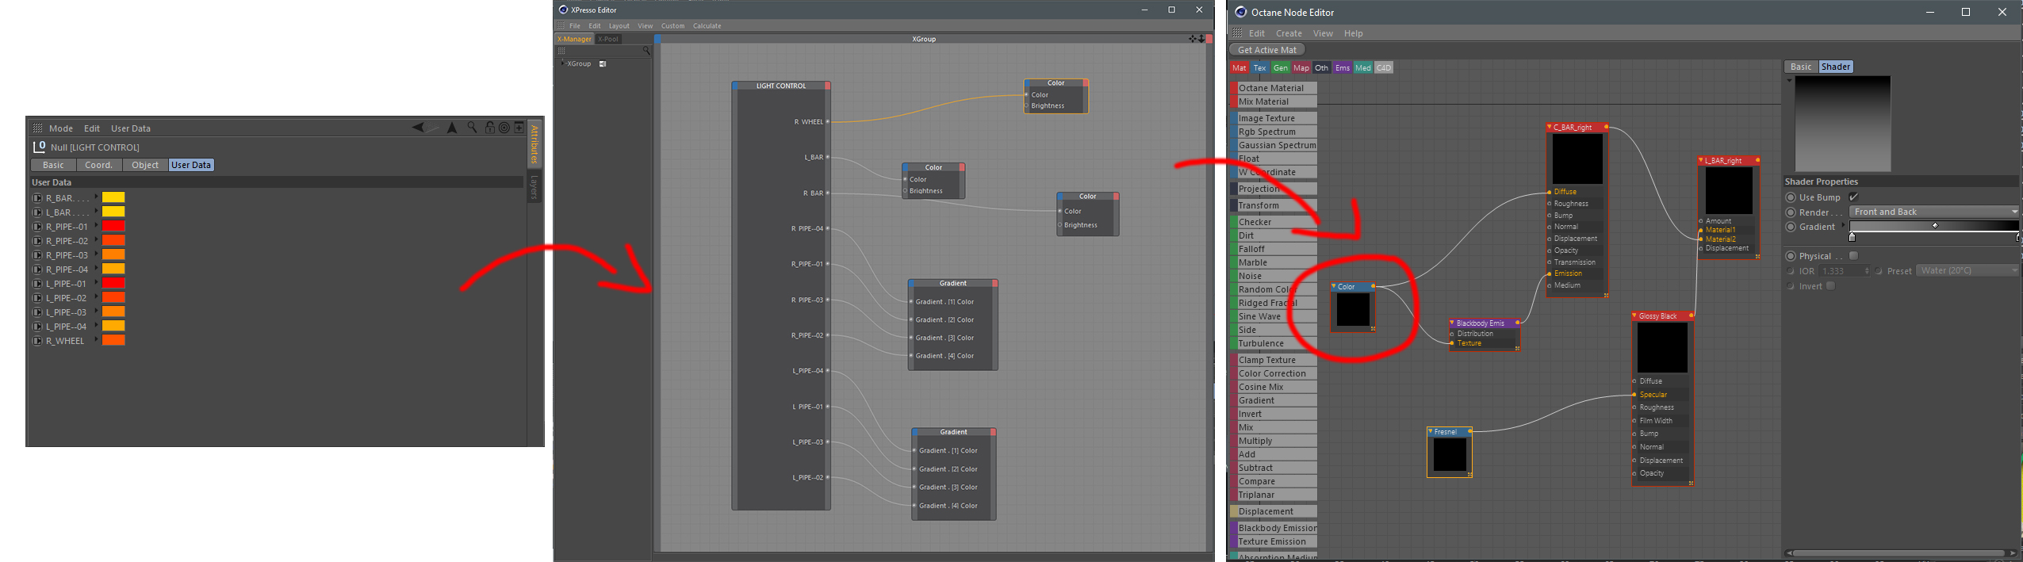
Task: Toggle the Invert checkbox
Action: pos(1830,286)
